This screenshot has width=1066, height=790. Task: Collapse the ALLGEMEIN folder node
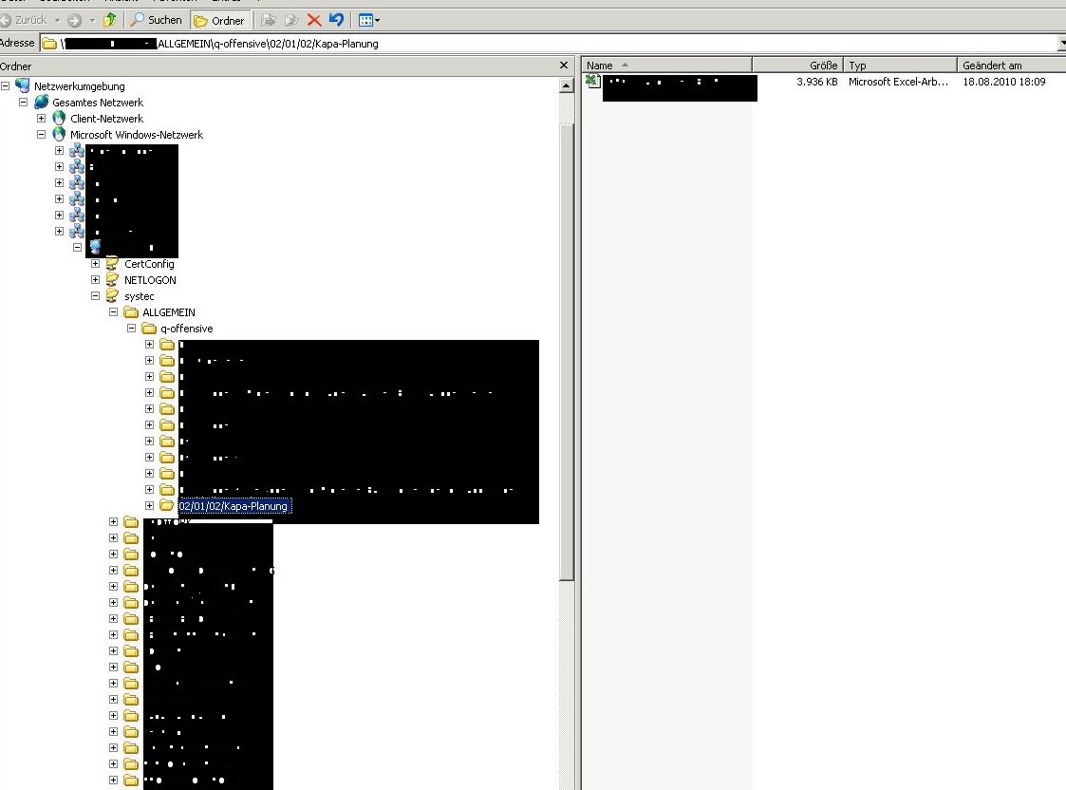point(114,312)
